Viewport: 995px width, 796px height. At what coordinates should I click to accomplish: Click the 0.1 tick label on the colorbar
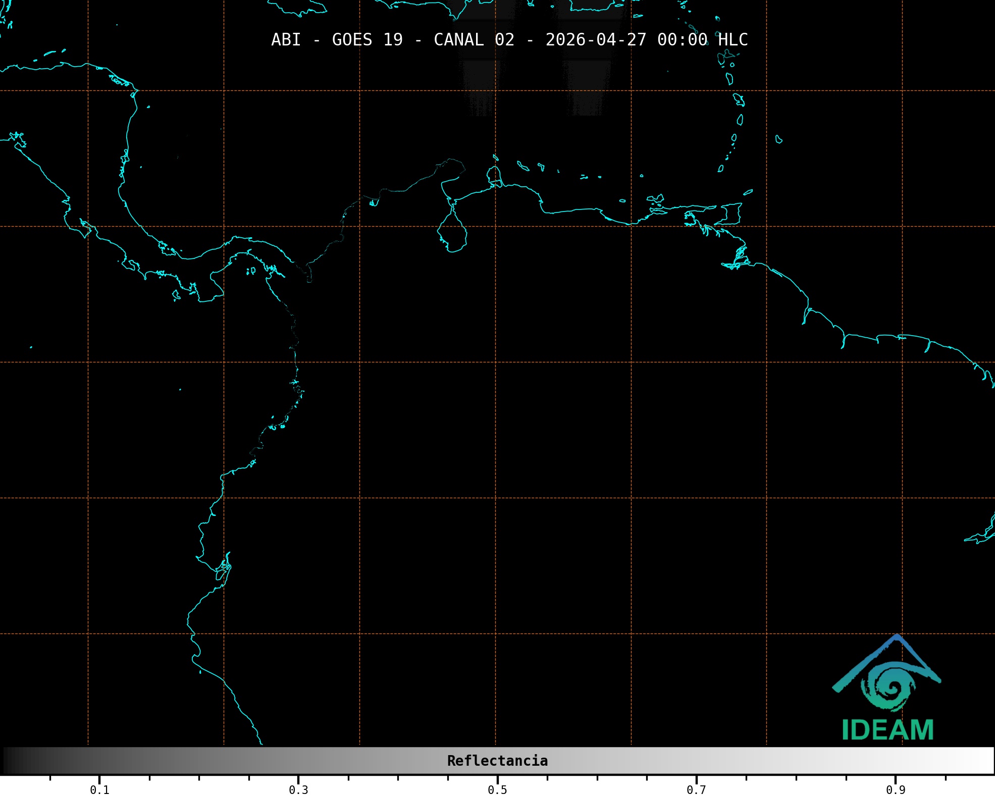pos(99,789)
